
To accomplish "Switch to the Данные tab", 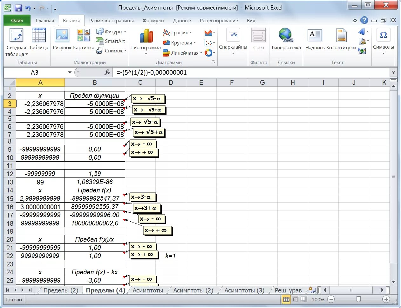I will coord(182,20).
